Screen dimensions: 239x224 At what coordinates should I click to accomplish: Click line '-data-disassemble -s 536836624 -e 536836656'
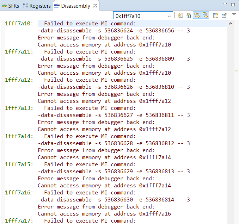114,30
